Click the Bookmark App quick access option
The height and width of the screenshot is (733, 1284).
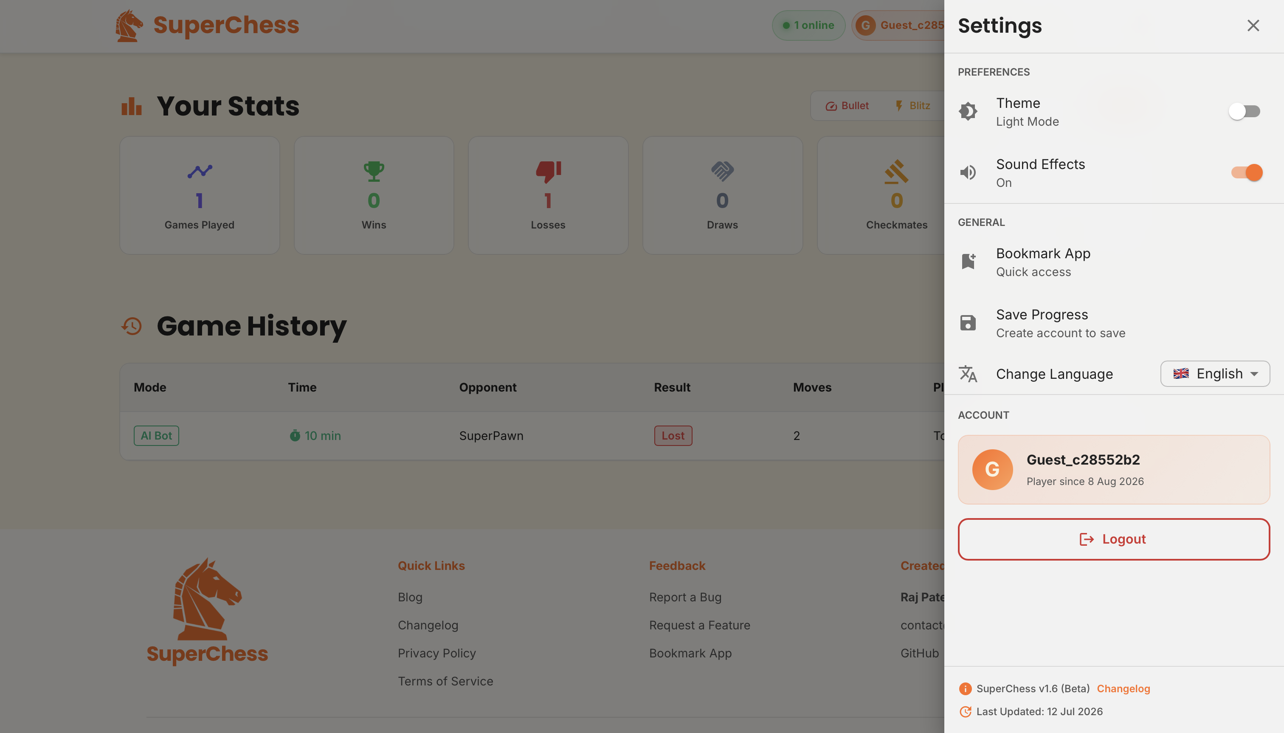(x=1114, y=262)
